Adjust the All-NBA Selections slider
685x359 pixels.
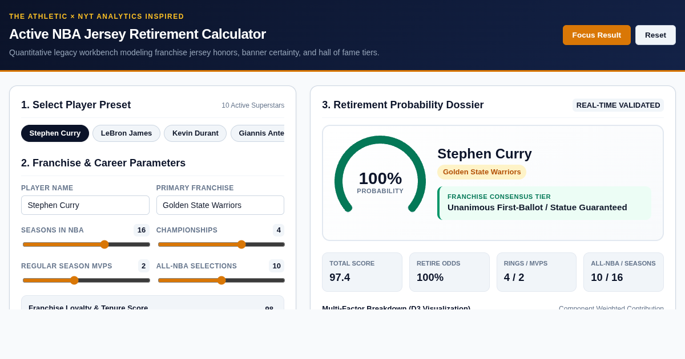point(221,280)
